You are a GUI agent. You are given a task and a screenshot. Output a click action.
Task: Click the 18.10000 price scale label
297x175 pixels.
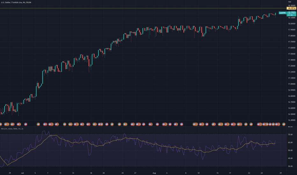(292, 17)
